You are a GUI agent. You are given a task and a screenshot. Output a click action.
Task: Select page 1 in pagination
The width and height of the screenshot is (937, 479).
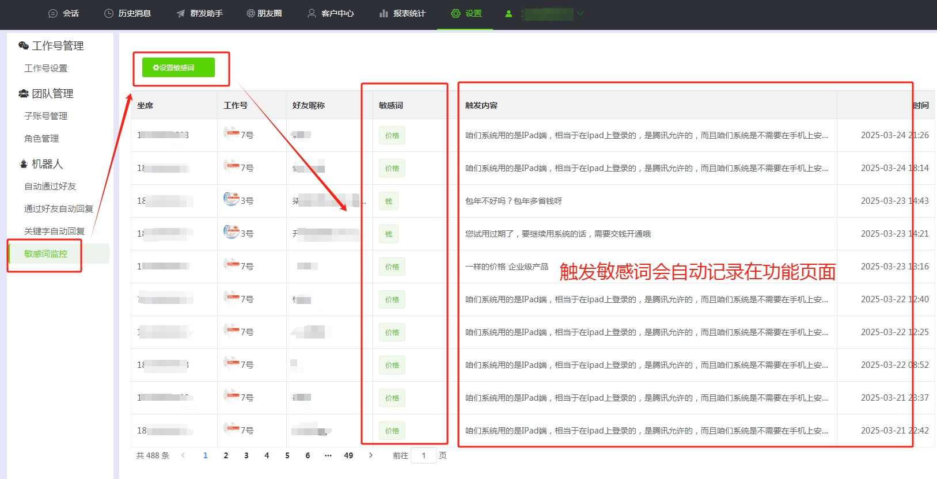tap(206, 455)
